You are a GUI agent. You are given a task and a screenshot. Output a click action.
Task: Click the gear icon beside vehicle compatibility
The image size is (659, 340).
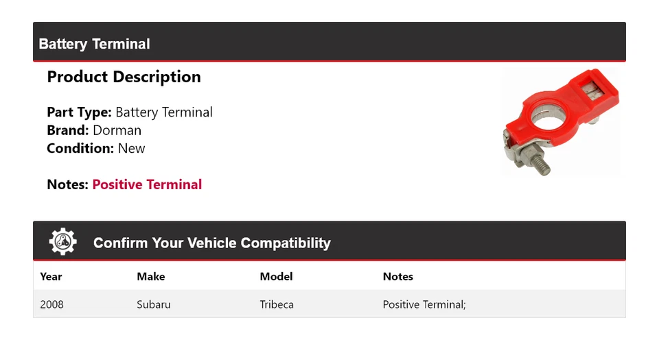63,242
